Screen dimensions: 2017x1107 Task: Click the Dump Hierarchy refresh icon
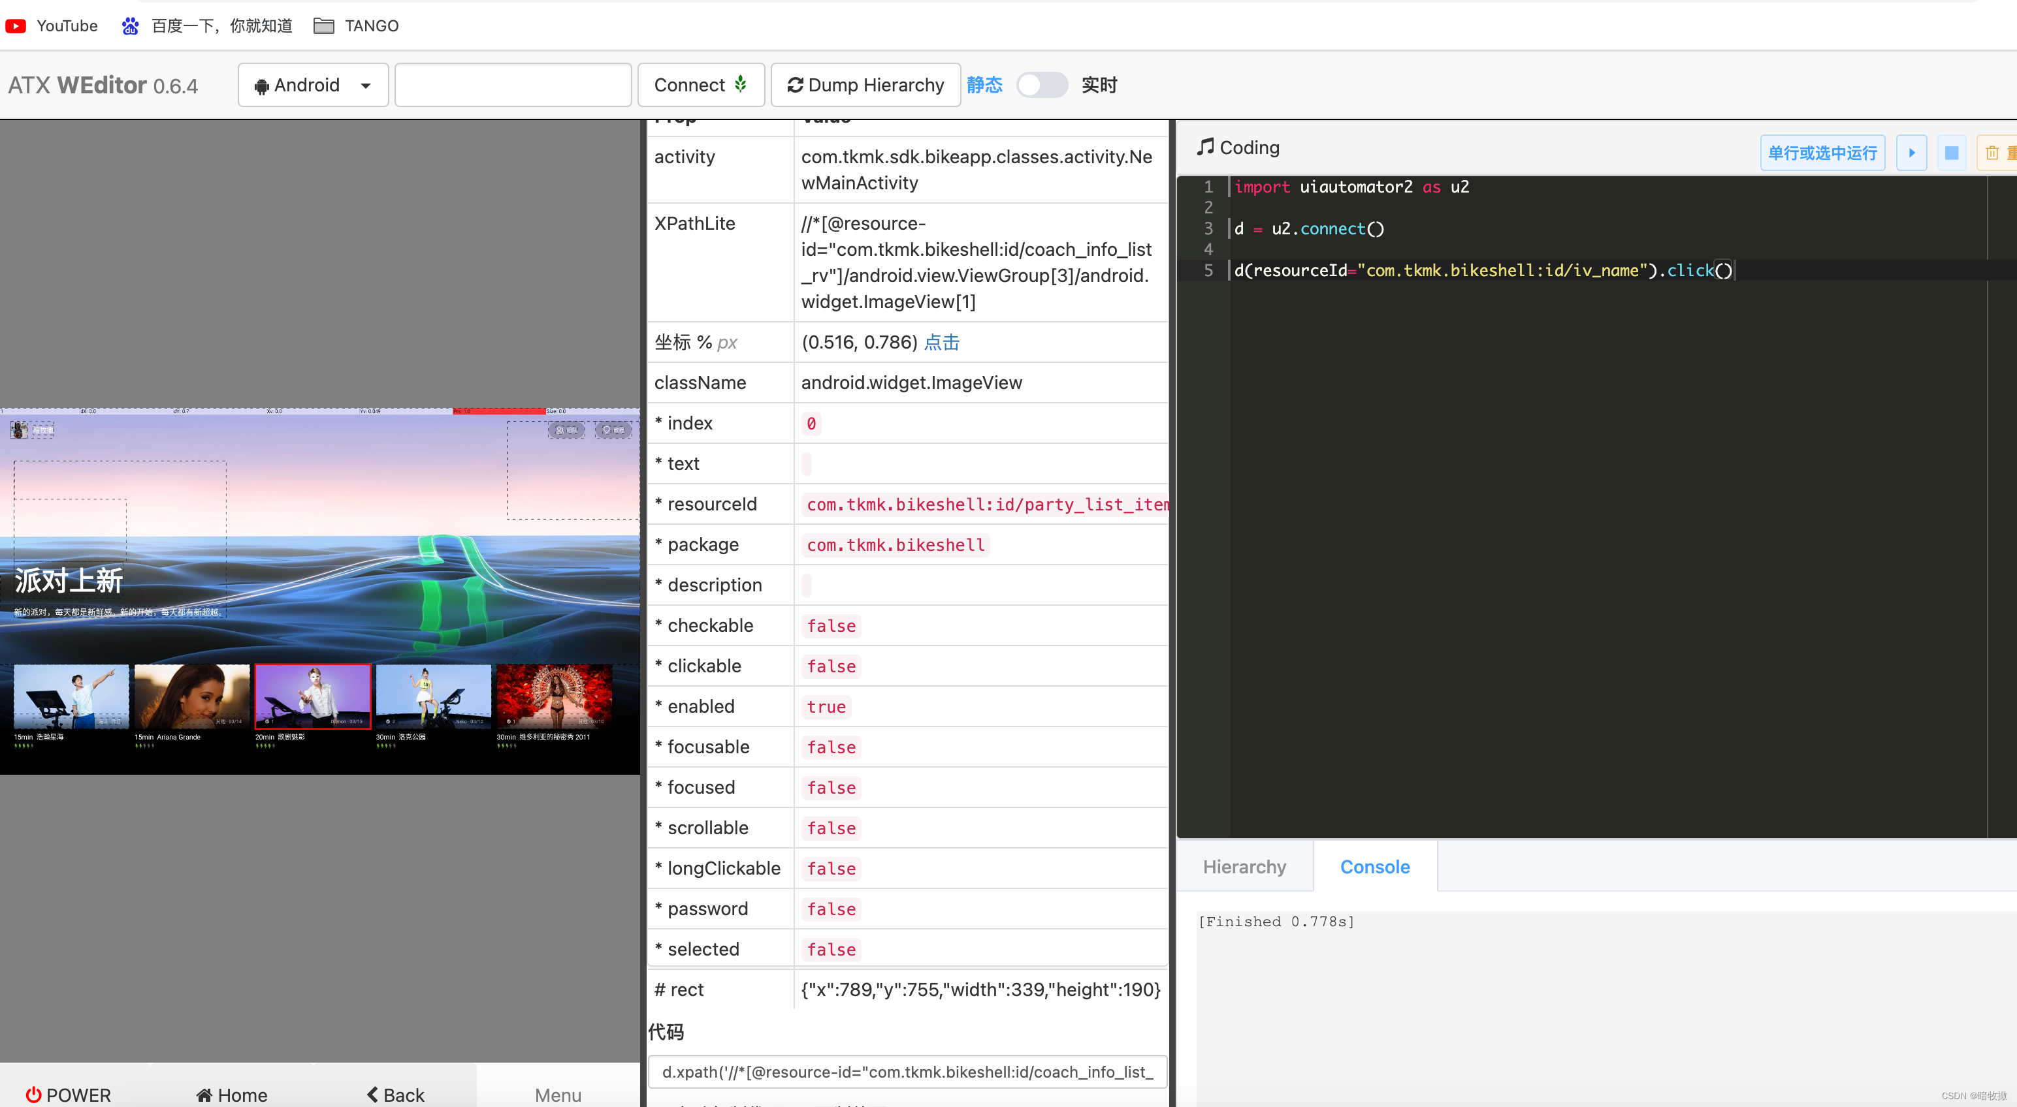(x=795, y=84)
